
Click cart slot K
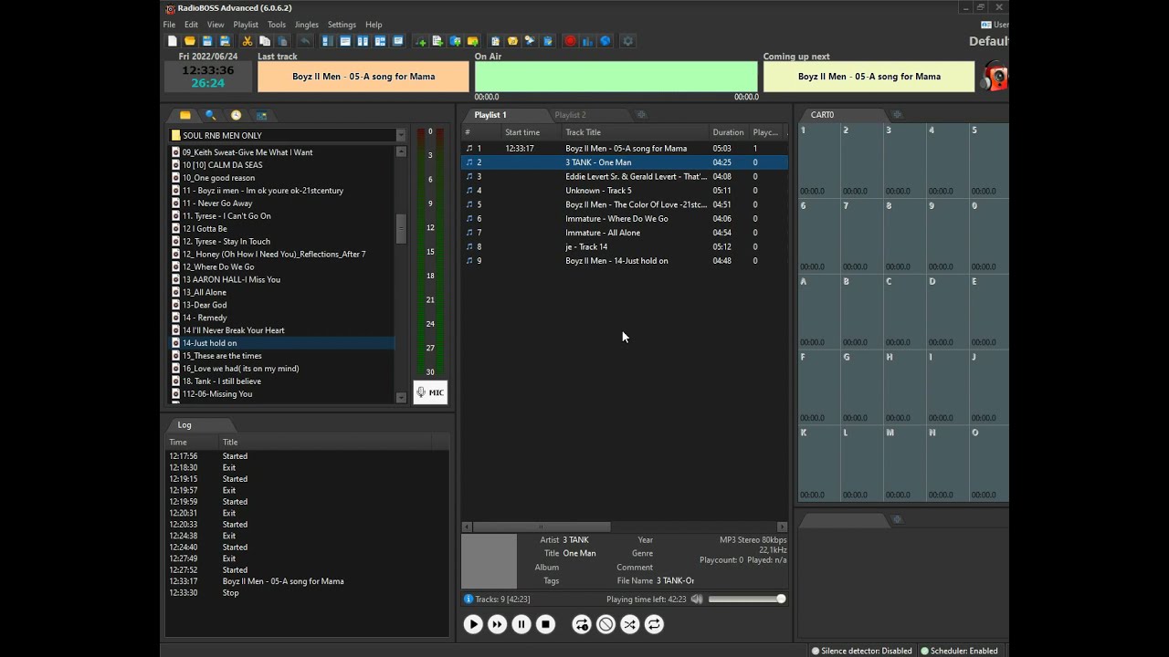(x=819, y=463)
